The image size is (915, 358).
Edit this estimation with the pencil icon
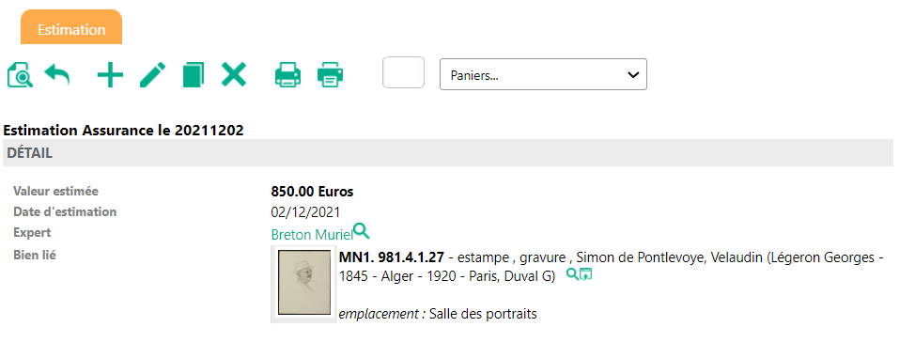[x=153, y=75]
